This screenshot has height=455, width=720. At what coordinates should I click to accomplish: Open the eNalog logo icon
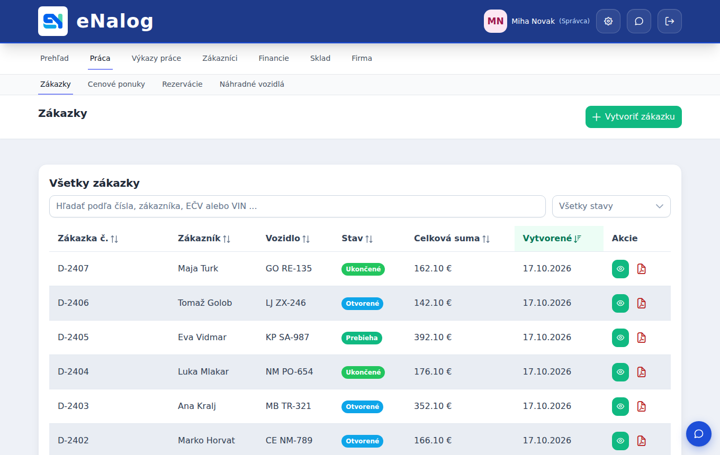coord(53,21)
